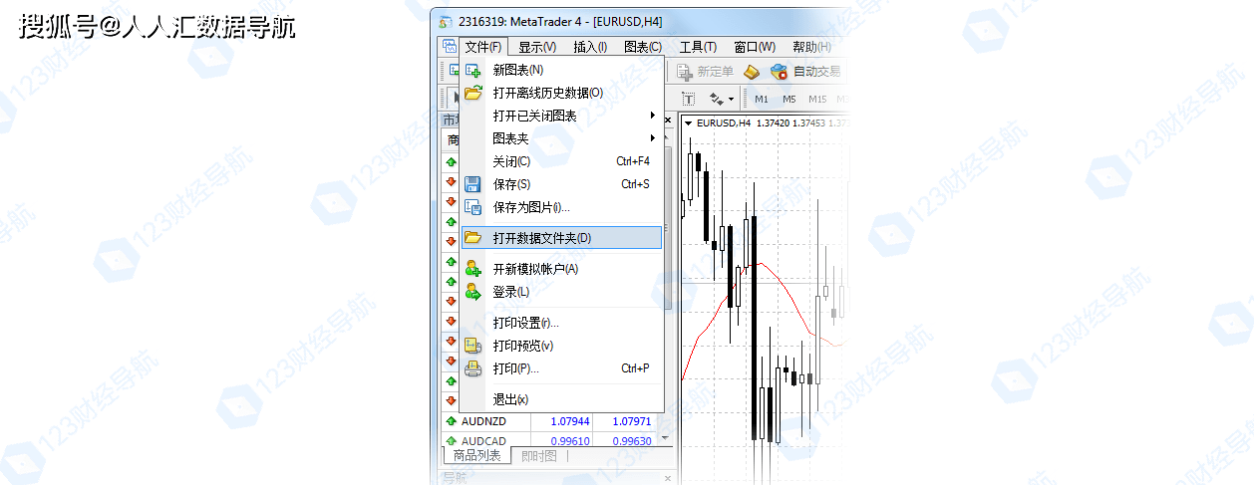This screenshot has height=485, width=1254.
Task: Switch chart to M15 timeframe
Action: pyautogui.click(x=817, y=100)
